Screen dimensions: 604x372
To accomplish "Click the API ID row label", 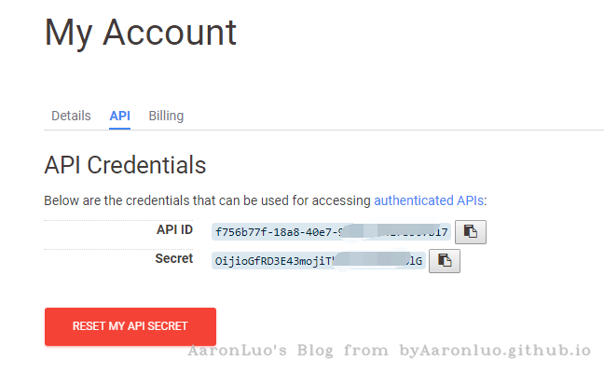I will pyautogui.click(x=174, y=229).
